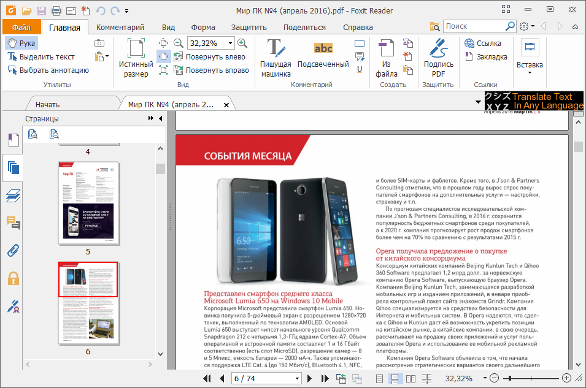Image resolution: width=586 pixels, height=388 pixels.
Task: Click Истинный размер button
Action: 136,58
